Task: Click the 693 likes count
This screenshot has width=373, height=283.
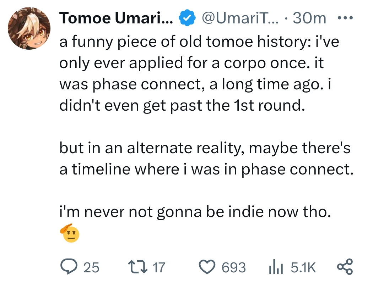Action: click(234, 267)
